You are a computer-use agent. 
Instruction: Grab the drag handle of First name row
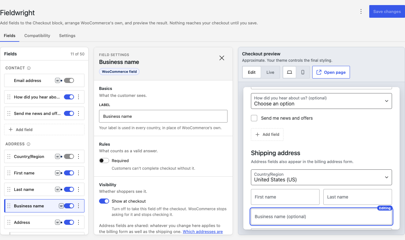click(x=9, y=173)
